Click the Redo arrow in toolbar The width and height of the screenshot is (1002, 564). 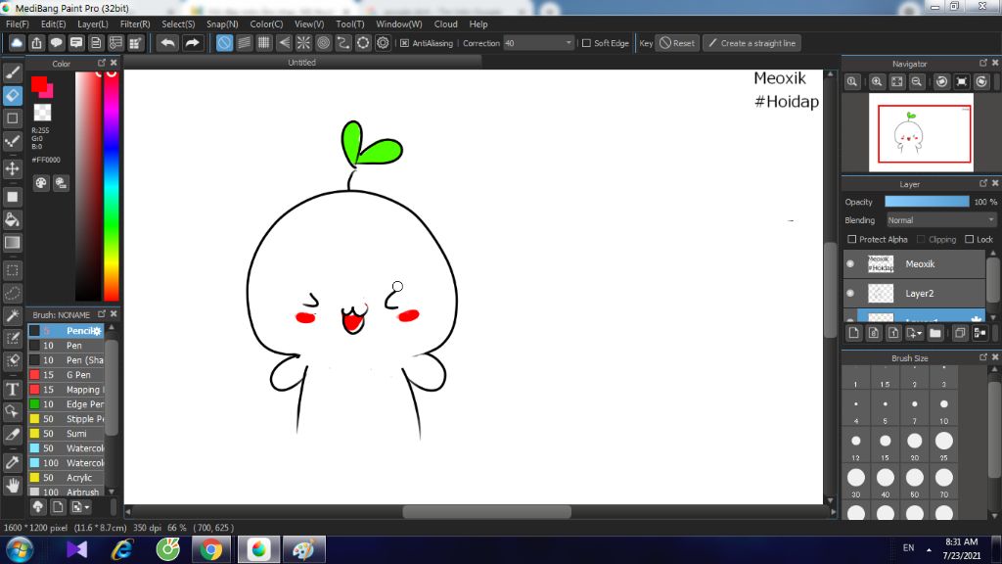point(192,43)
